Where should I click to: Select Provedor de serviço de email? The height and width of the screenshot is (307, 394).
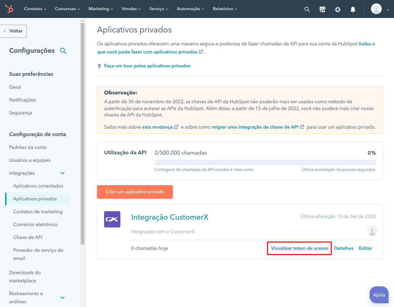pyautogui.click(x=38, y=254)
